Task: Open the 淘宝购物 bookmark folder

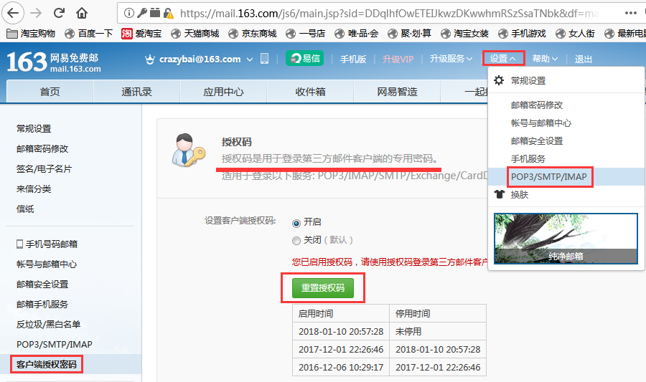Action: [31, 33]
